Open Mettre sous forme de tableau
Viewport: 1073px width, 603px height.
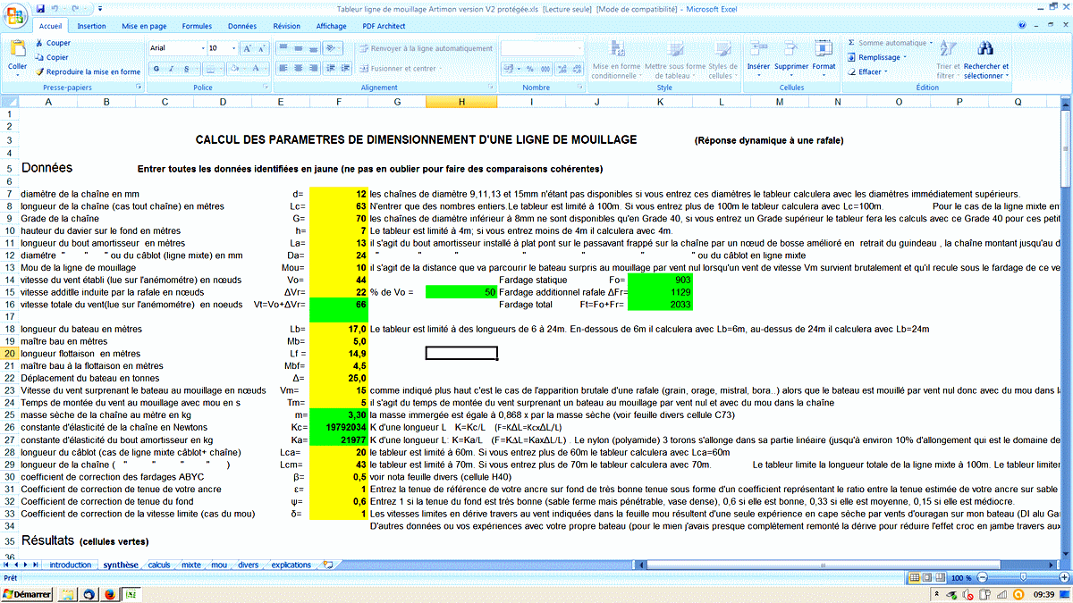[x=674, y=59]
